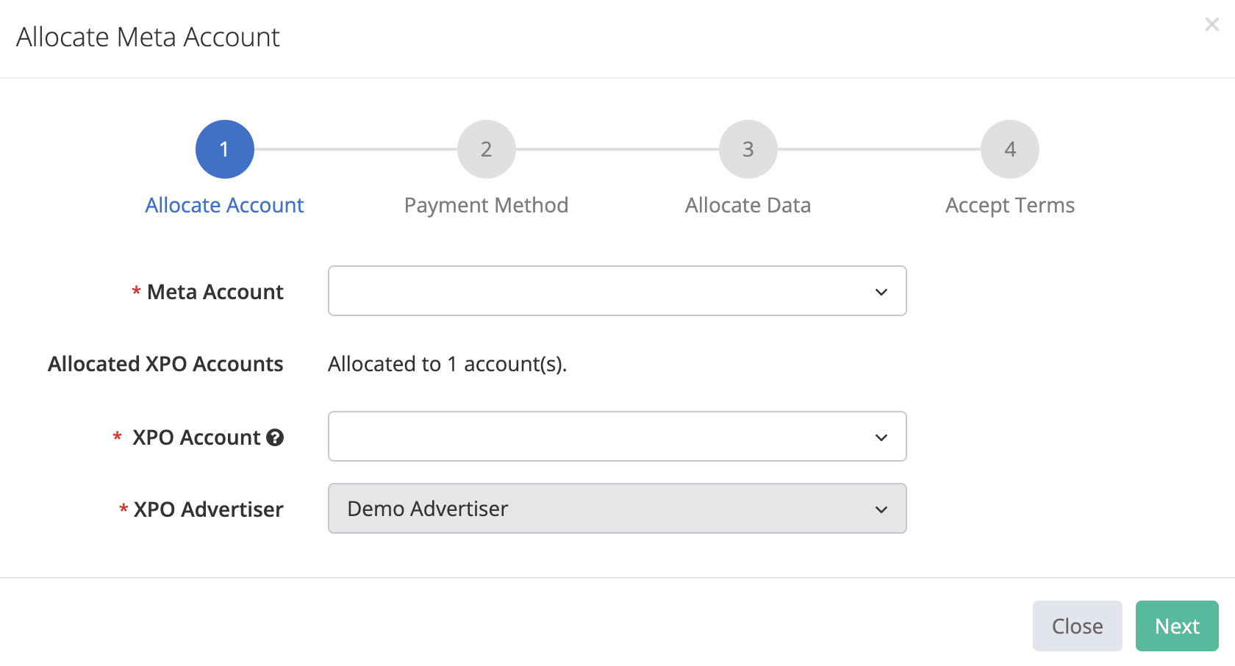Open the XPO Advertiser dropdown
Screen dimensions: 1235x666
(617, 508)
